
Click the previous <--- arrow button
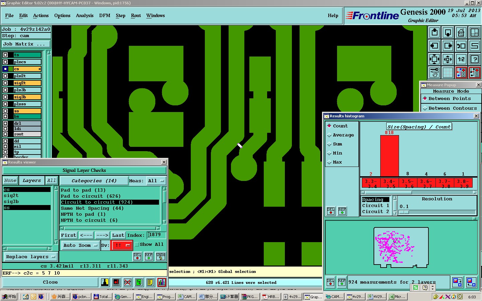86,235
